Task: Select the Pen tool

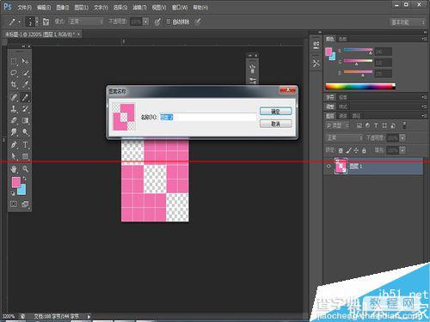Action: [x=14, y=145]
